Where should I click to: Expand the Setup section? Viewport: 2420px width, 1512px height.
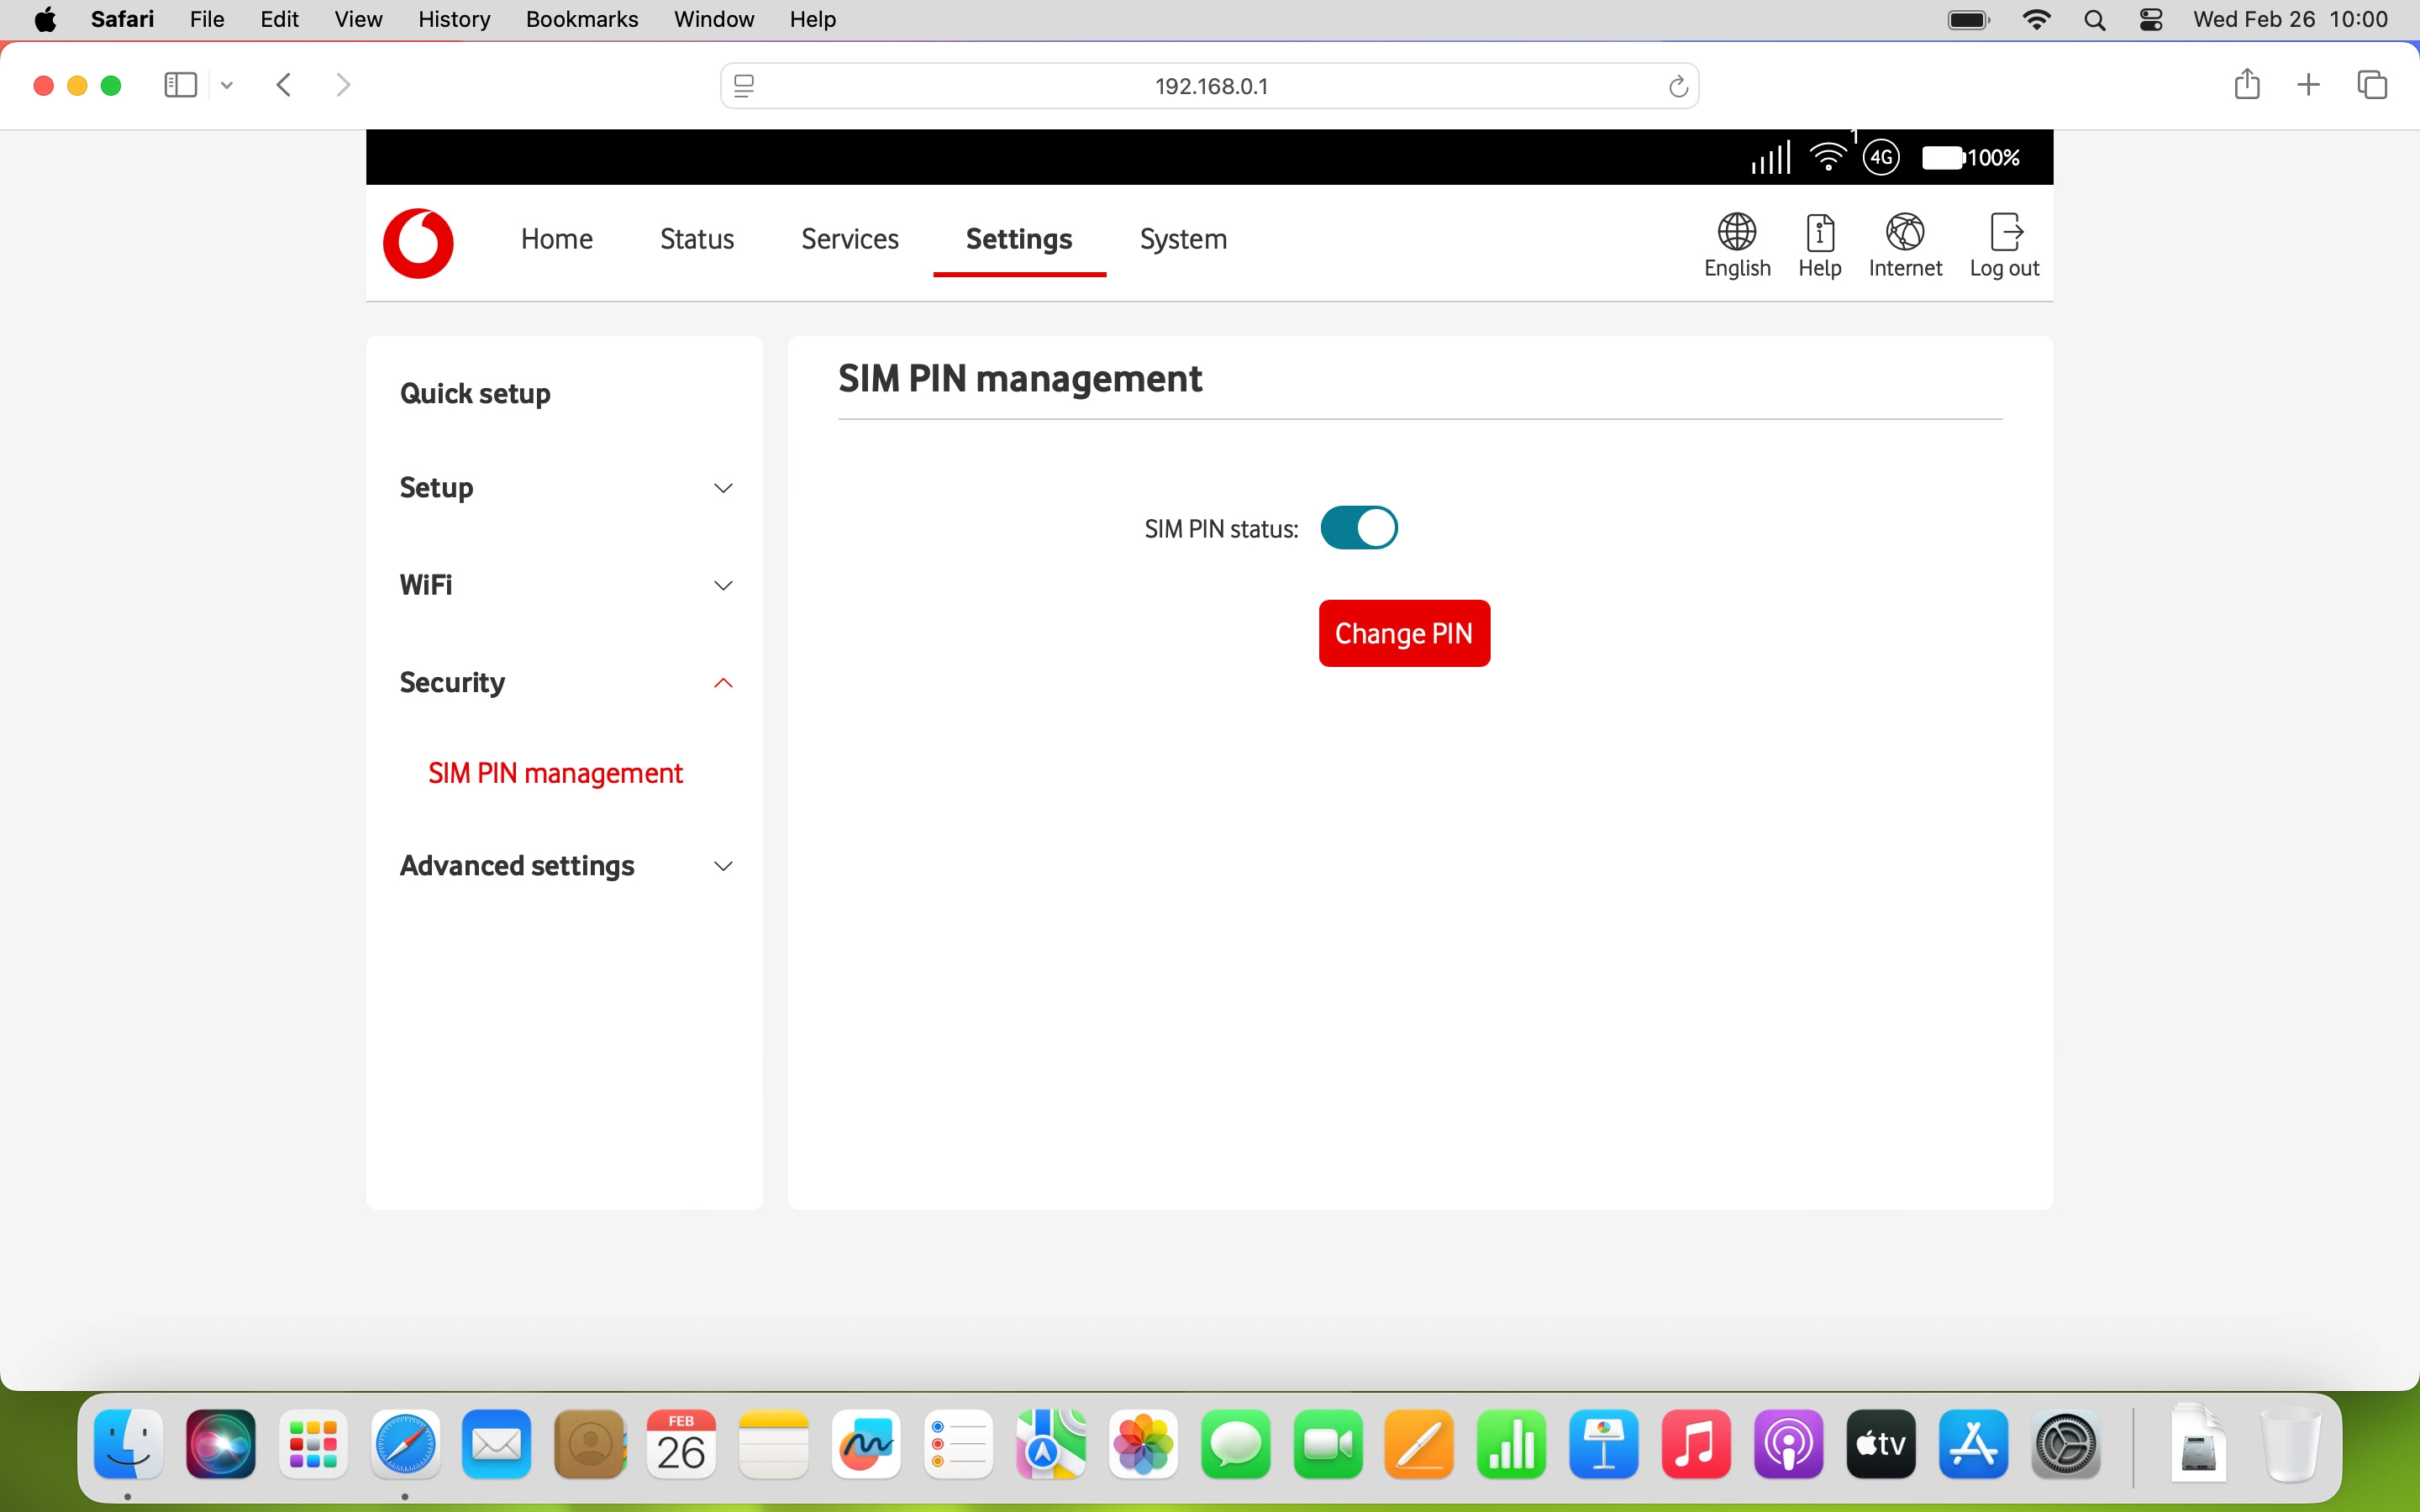[565, 488]
